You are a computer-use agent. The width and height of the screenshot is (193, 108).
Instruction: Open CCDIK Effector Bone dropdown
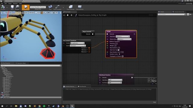(124, 39)
